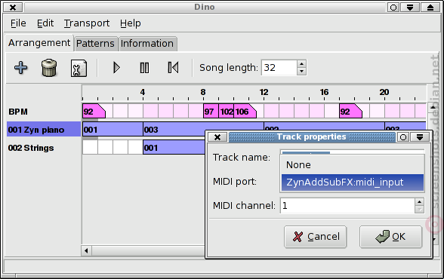Cancel the Track properties dialog
Screen dimensions: 444x279
coord(316,237)
